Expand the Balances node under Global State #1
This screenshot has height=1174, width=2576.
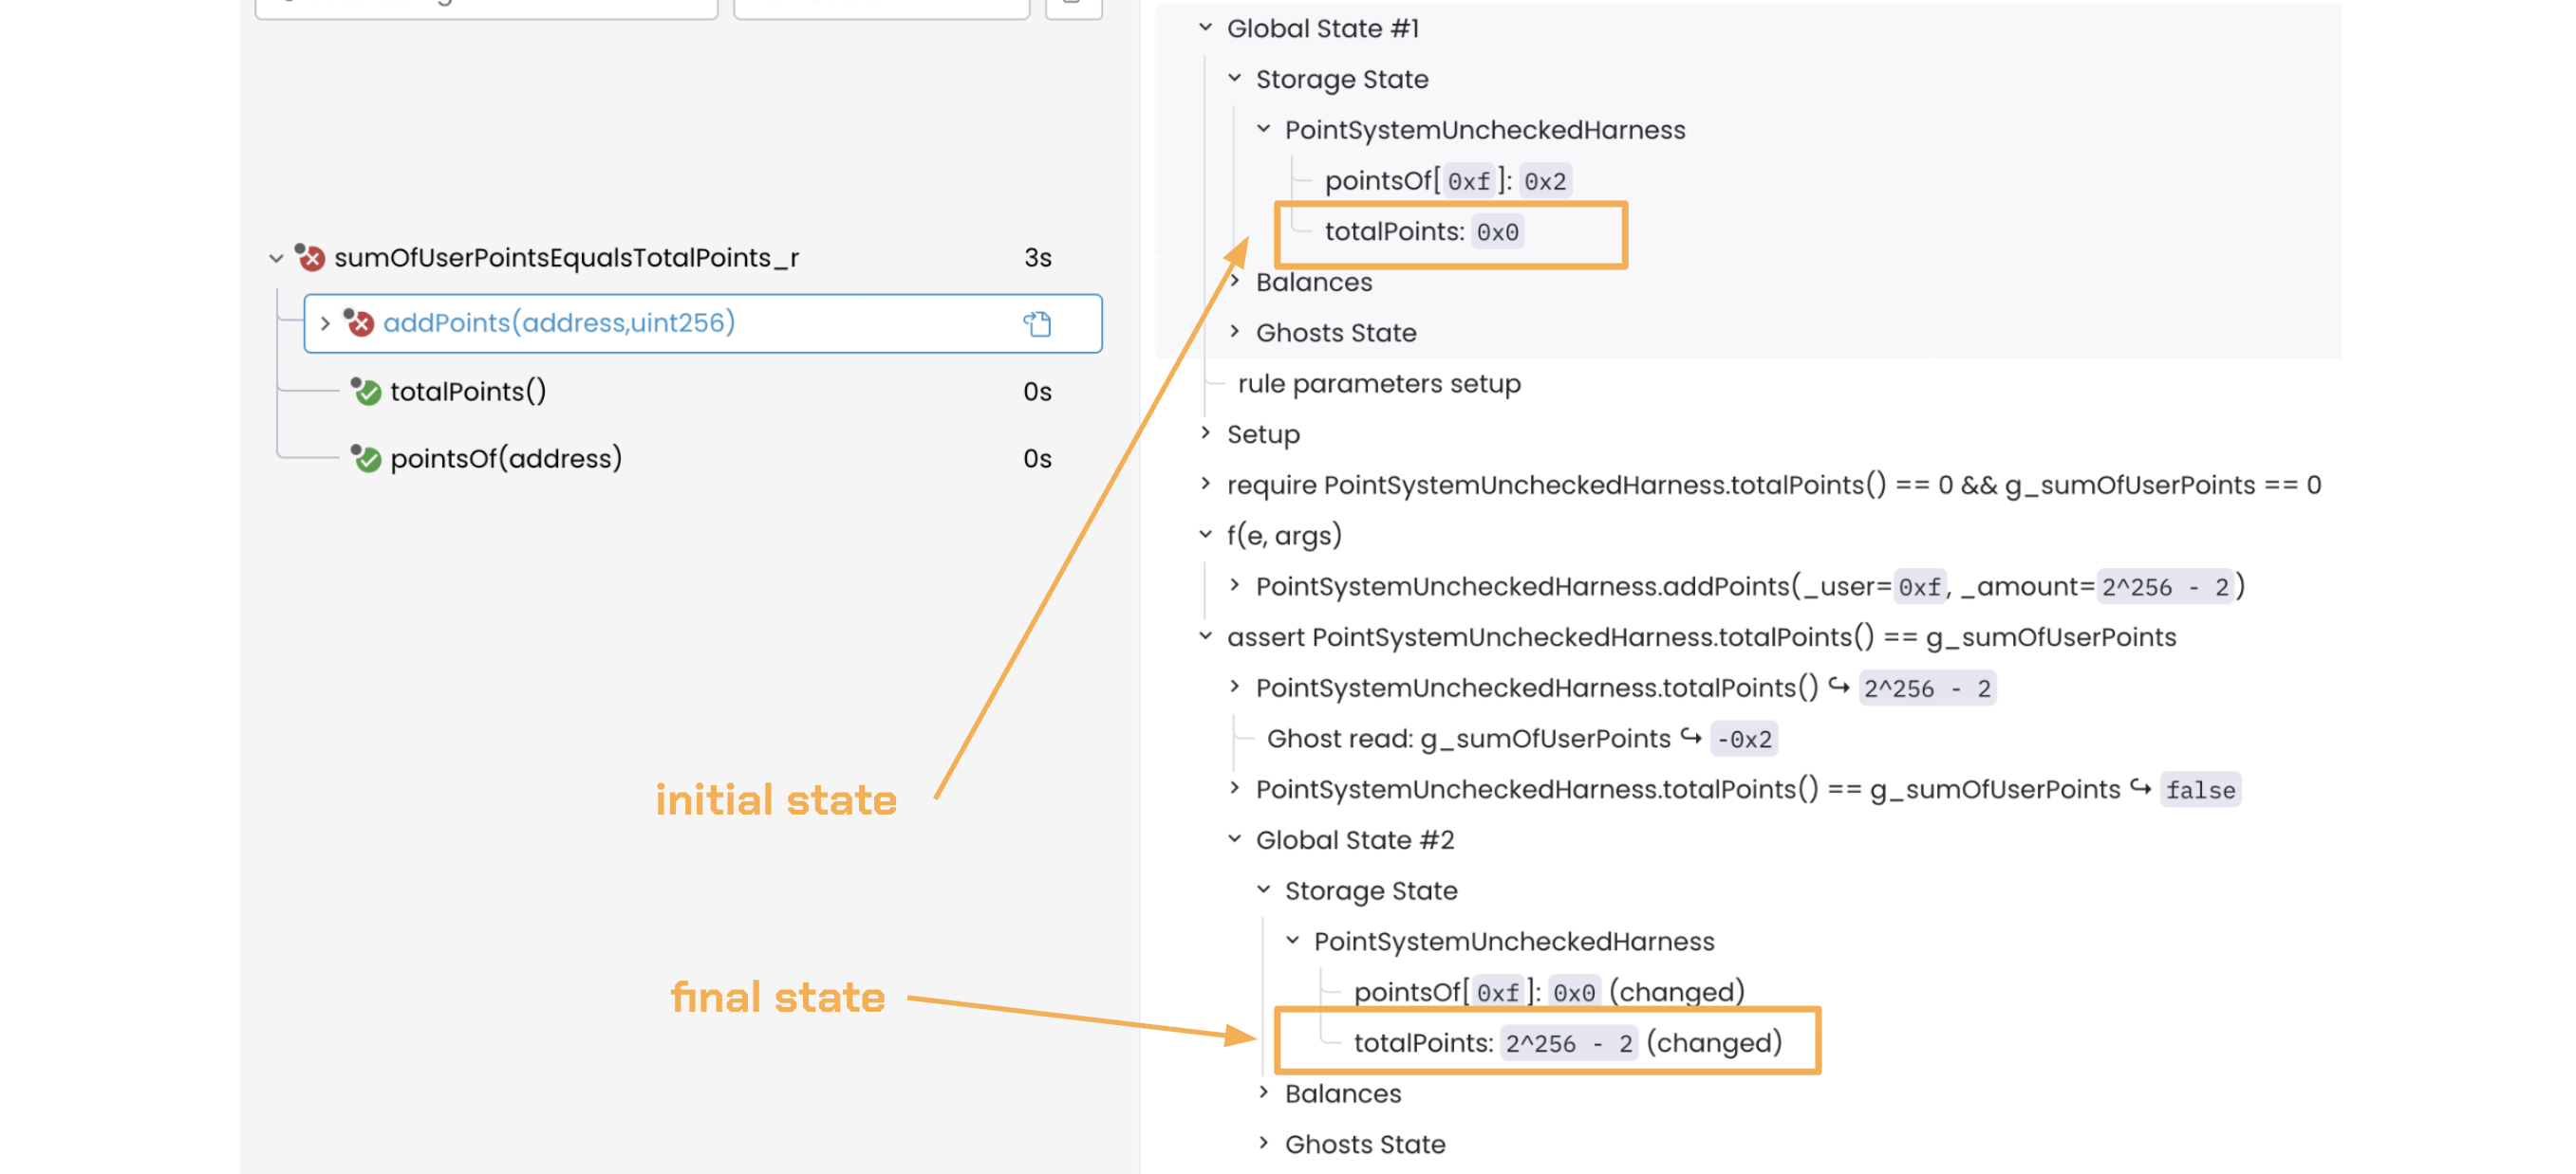click(x=1234, y=282)
